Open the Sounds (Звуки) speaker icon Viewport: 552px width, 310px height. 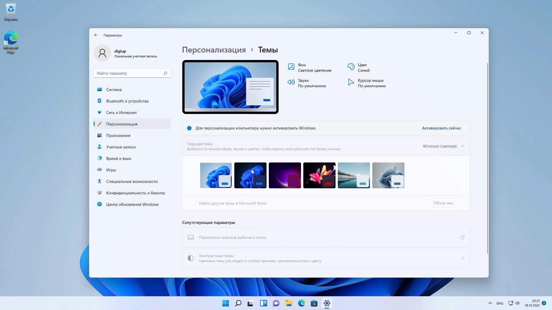(291, 83)
